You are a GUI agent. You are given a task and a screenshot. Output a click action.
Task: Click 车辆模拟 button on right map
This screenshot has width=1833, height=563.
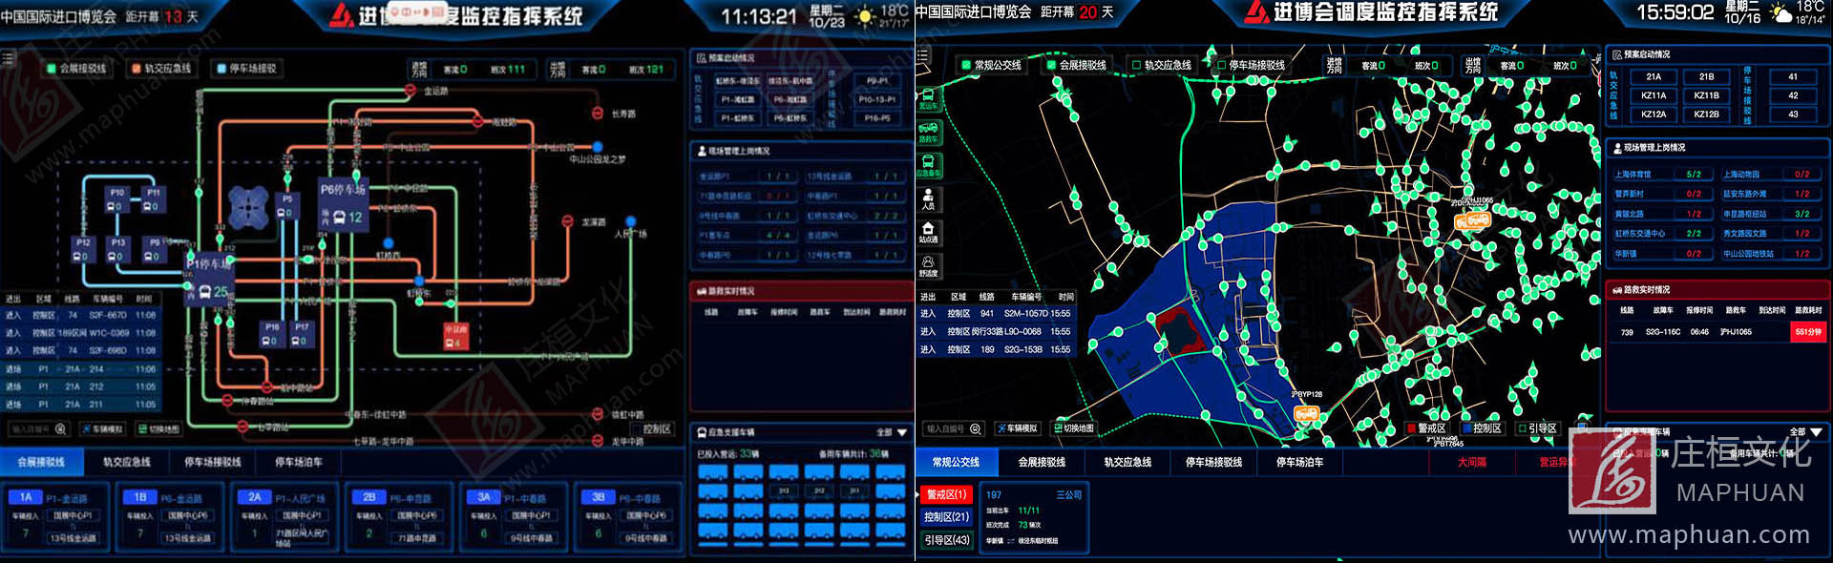click(x=1016, y=428)
